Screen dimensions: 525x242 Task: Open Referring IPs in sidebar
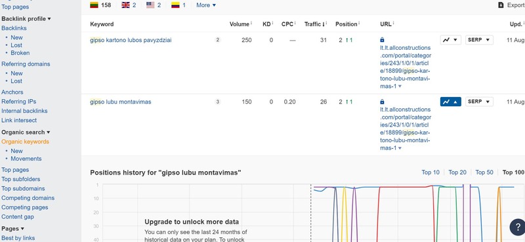19,102
